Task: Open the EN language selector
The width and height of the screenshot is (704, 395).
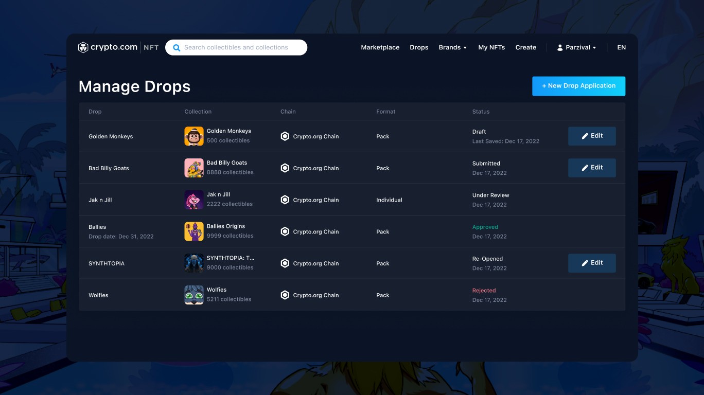Action: tap(622, 47)
